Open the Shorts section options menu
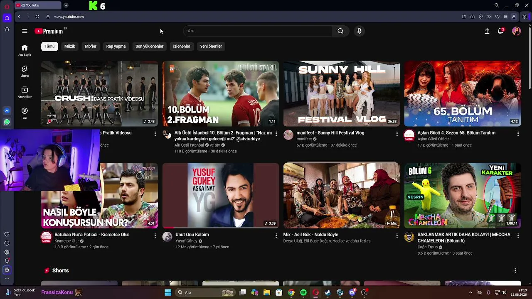532x299 pixels. [x=515, y=270]
